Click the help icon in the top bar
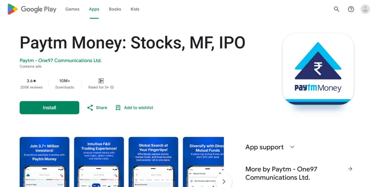 pyautogui.click(x=351, y=9)
